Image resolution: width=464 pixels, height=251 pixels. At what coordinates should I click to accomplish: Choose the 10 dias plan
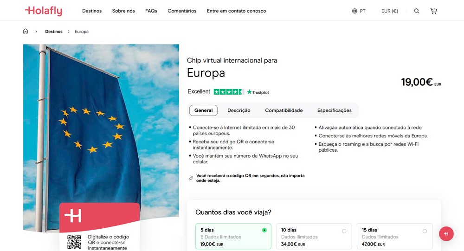coord(314,237)
